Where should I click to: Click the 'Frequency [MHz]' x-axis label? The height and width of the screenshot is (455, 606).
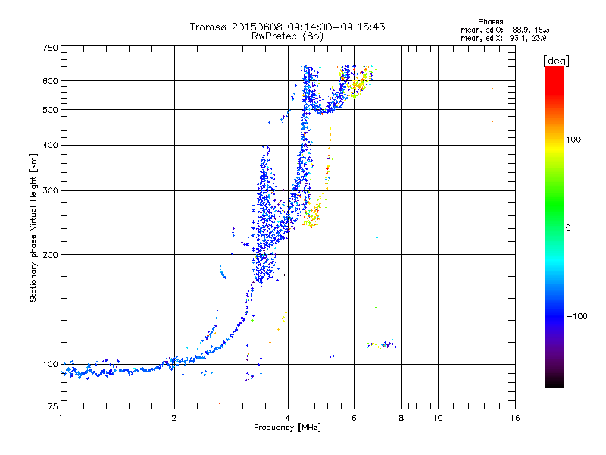(x=287, y=428)
